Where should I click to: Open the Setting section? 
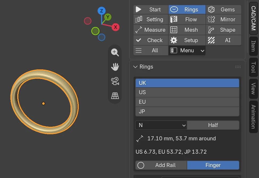click(x=151, y=19)
